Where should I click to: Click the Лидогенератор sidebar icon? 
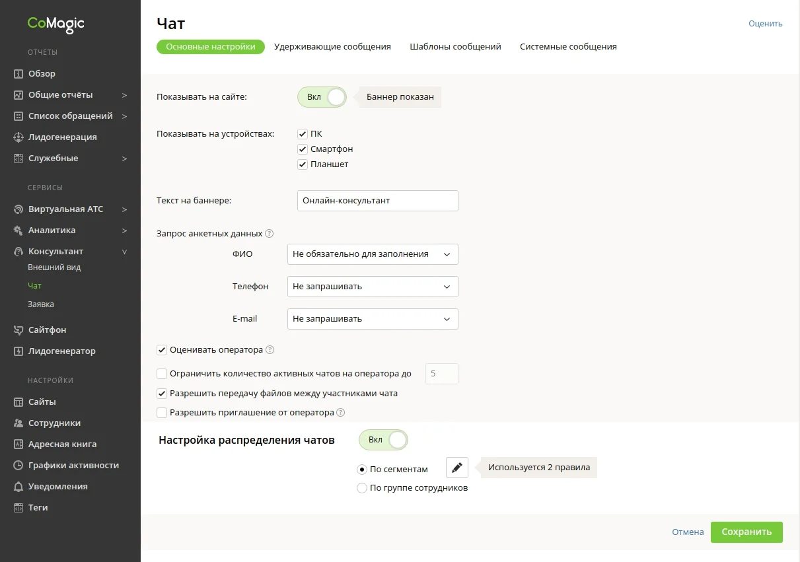click(18, 351)
